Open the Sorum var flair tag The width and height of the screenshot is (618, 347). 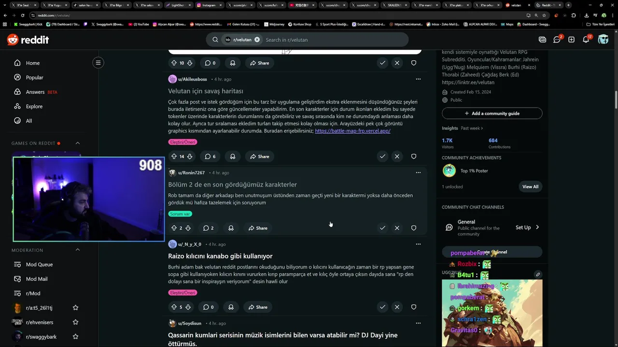coord(180,214)
